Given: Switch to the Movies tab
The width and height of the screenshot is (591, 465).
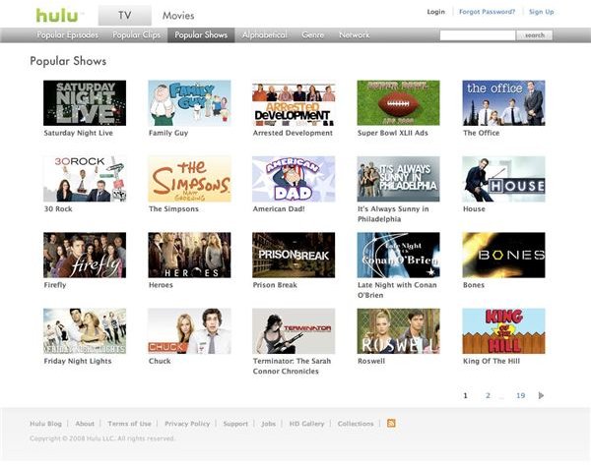Looking at the screenshot, I should (x=178, y=16).
